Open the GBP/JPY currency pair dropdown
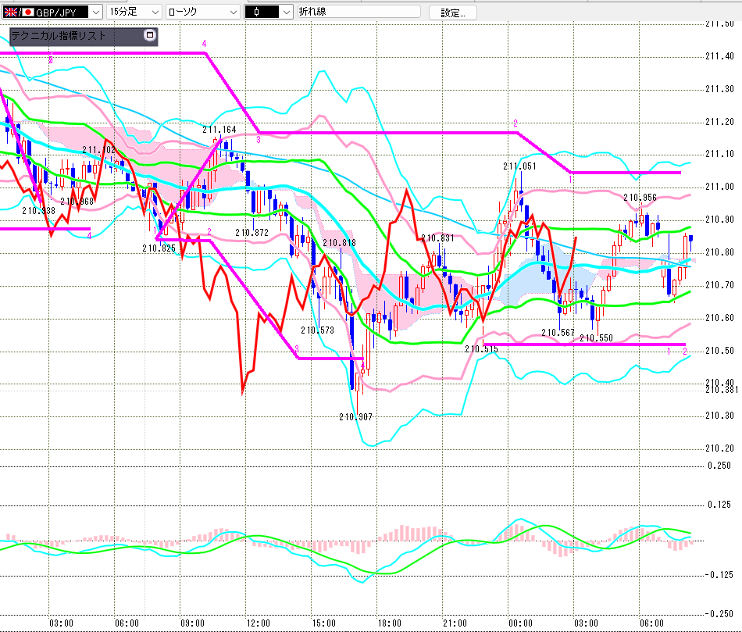The image size is (742, 632). [95, 12]
